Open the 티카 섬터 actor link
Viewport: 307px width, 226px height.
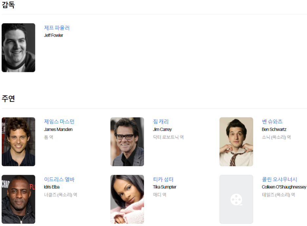(163, 179)
